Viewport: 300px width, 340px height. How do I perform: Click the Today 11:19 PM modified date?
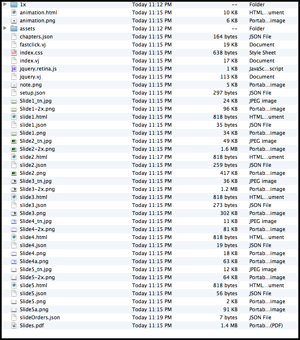coord(151,317)
